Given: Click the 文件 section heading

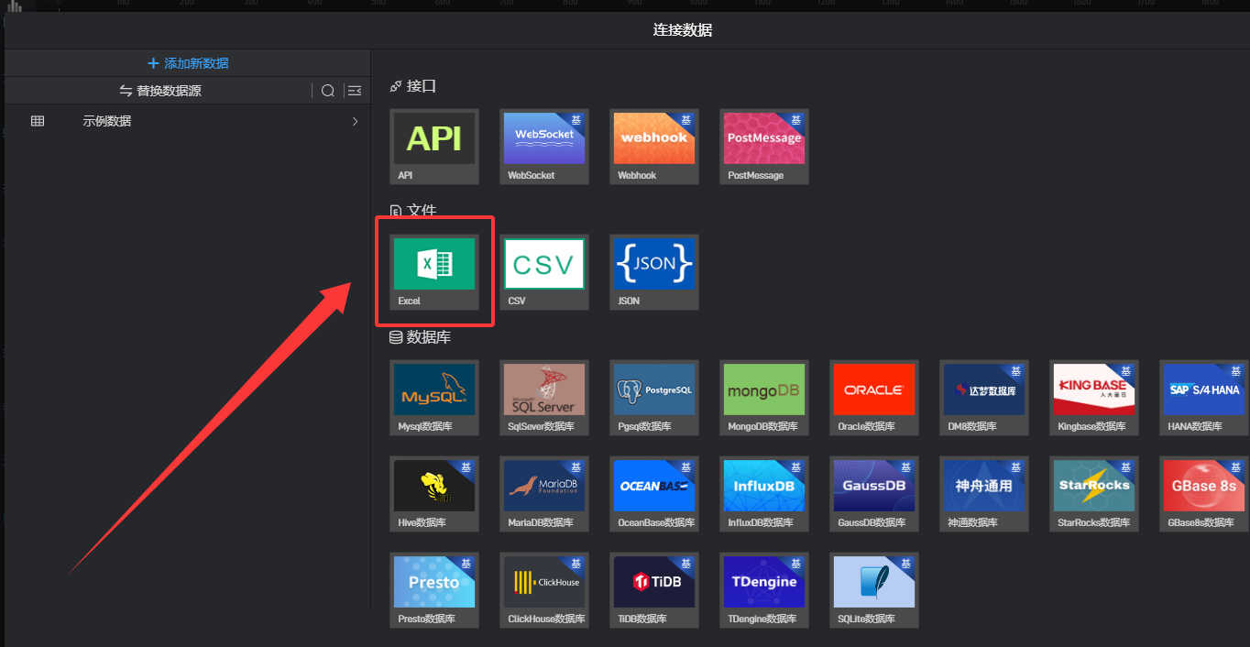Looking at the screenshot, I should (413, 212).
